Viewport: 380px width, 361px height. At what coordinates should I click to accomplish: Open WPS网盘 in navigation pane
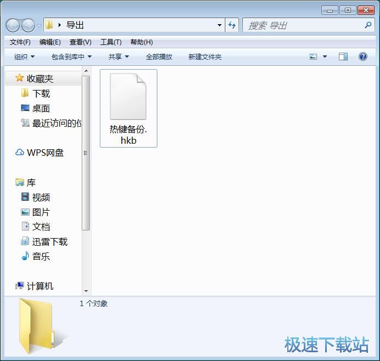click(45, 153)
